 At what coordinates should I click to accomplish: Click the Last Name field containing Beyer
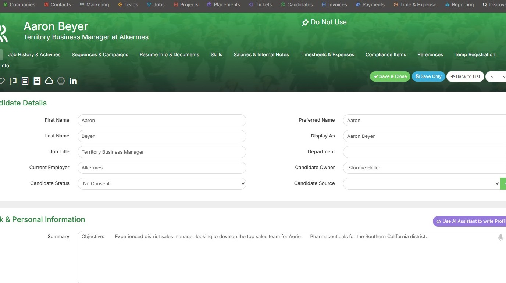pyautogui.click(x=162, y=136)
